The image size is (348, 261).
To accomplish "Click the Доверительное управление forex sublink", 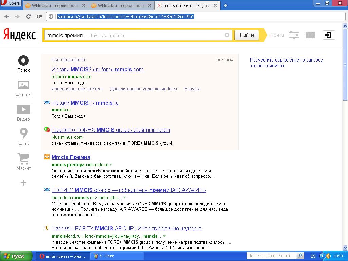I will [144, 89].
